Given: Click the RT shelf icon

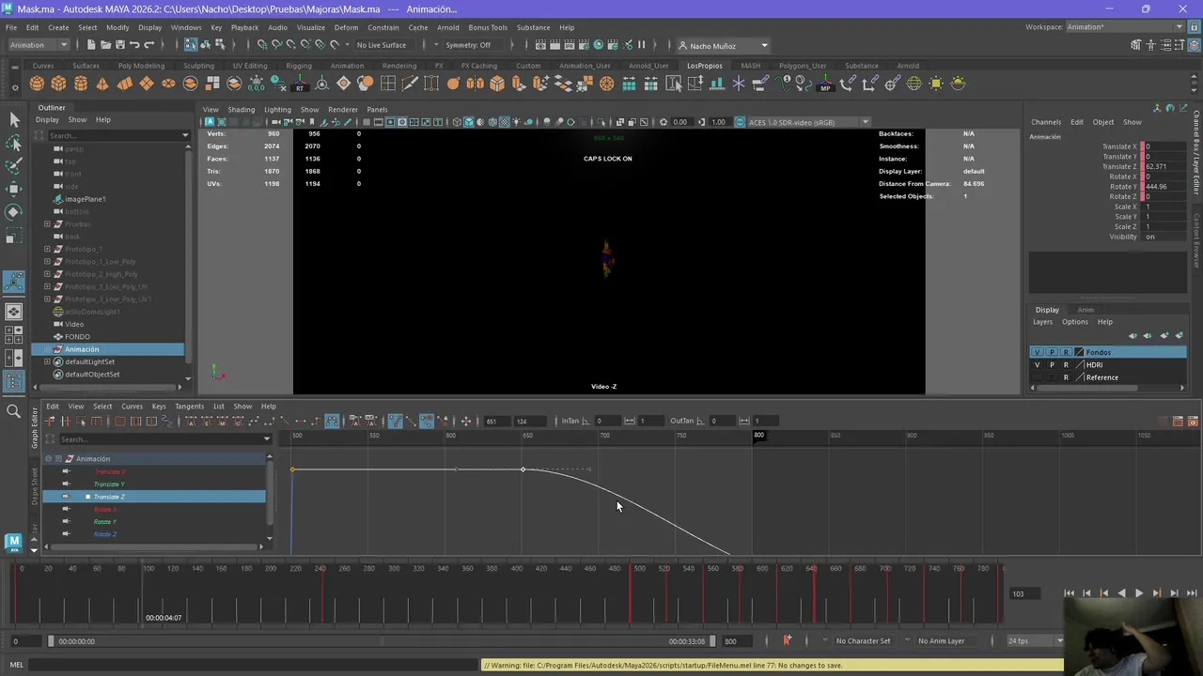Looking at the screenshot, I should click(x=300, y=84).
